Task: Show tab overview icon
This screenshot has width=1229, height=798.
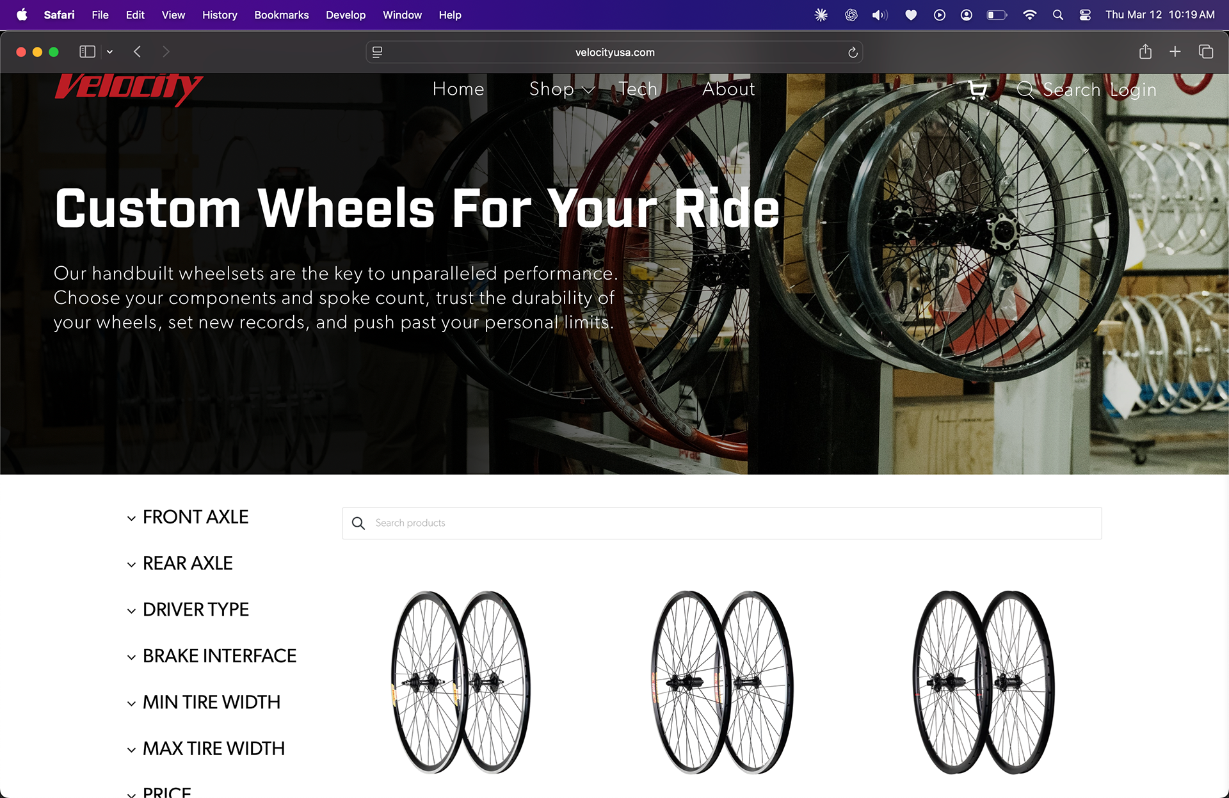Action: coord(1205,52)
